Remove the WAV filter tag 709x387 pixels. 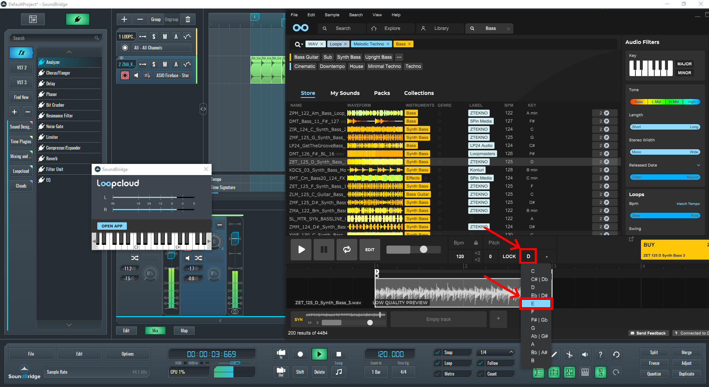point(321,44)
